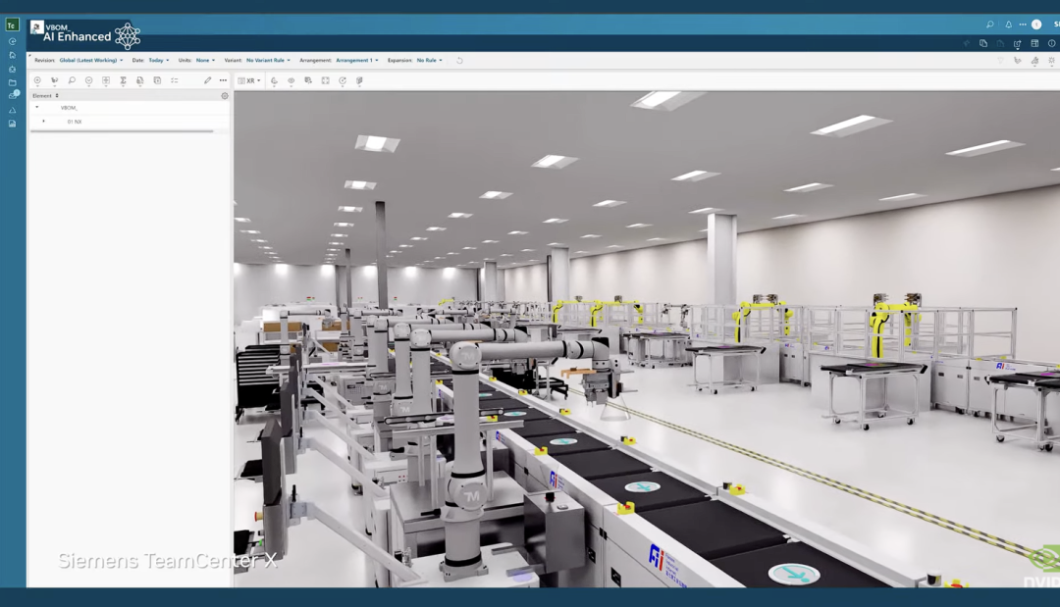Click the pencil edit icon
The height and width of the screenshot is (607, 1060).
click(207, 80)
